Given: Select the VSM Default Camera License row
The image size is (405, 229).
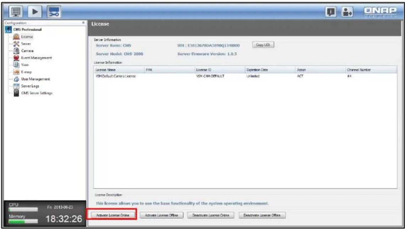Looking at the screenshot, I should coord(245,76).
